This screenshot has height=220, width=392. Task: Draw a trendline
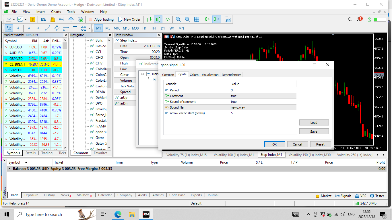47,28
